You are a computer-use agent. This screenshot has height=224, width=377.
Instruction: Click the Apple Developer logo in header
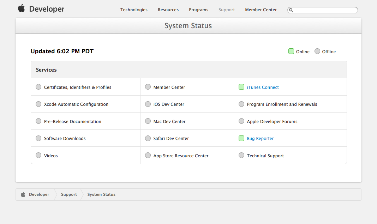pos(41,9)
